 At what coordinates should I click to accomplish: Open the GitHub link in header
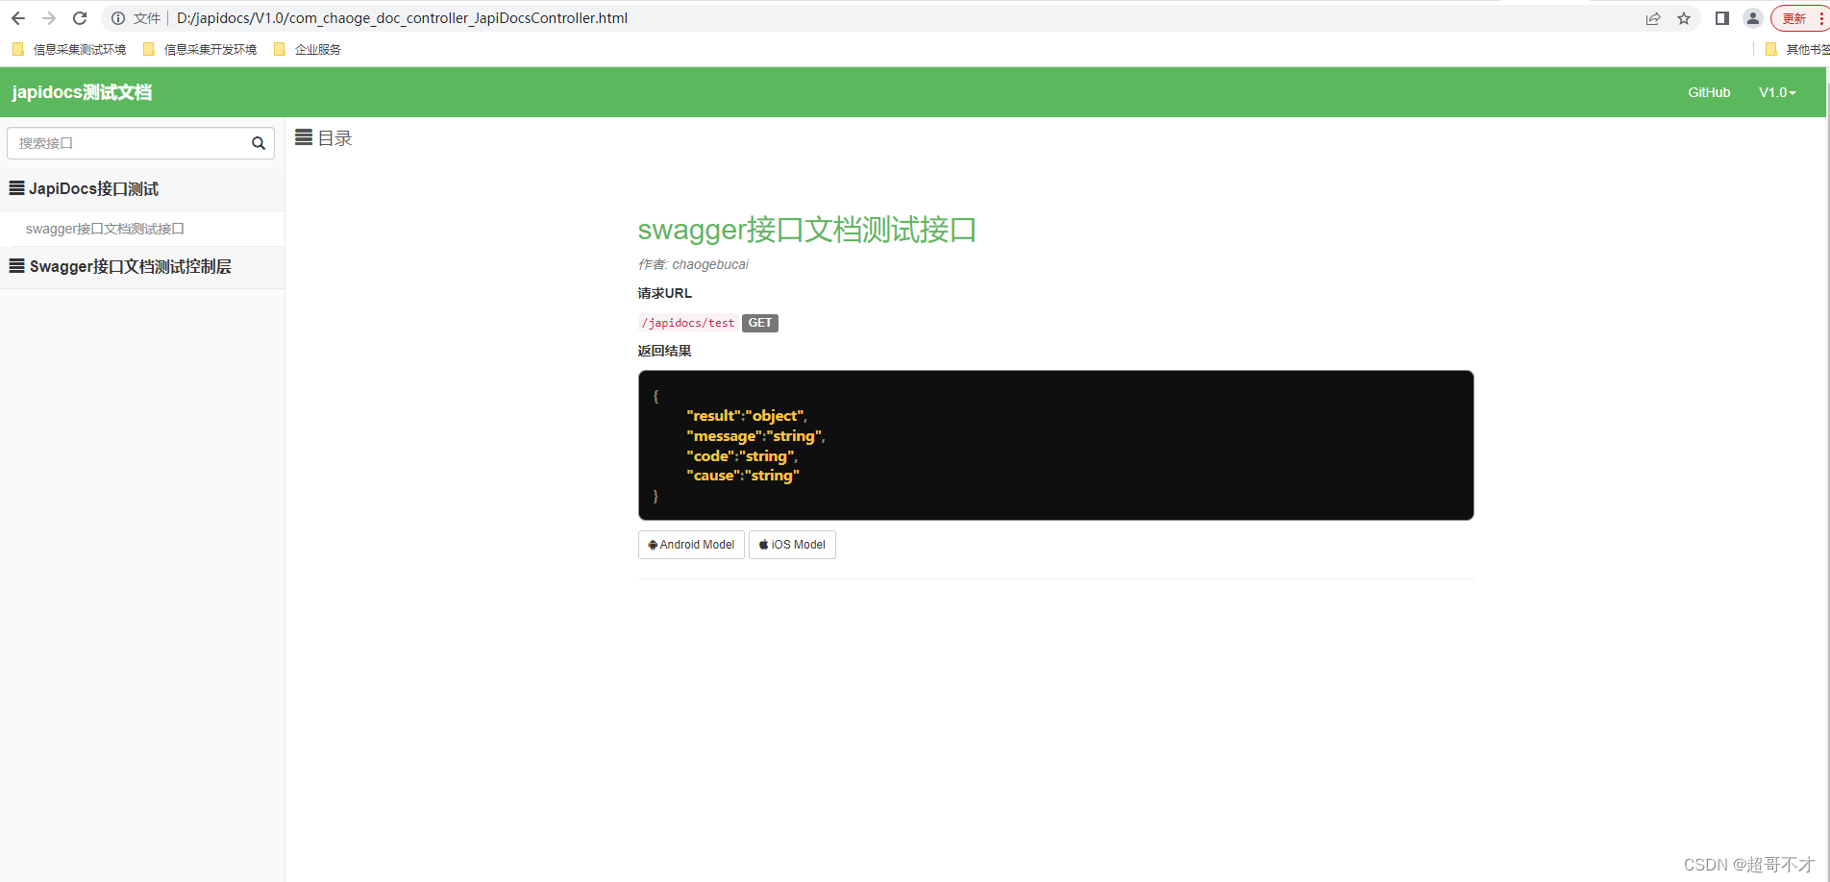click(x=1709, y=92)
